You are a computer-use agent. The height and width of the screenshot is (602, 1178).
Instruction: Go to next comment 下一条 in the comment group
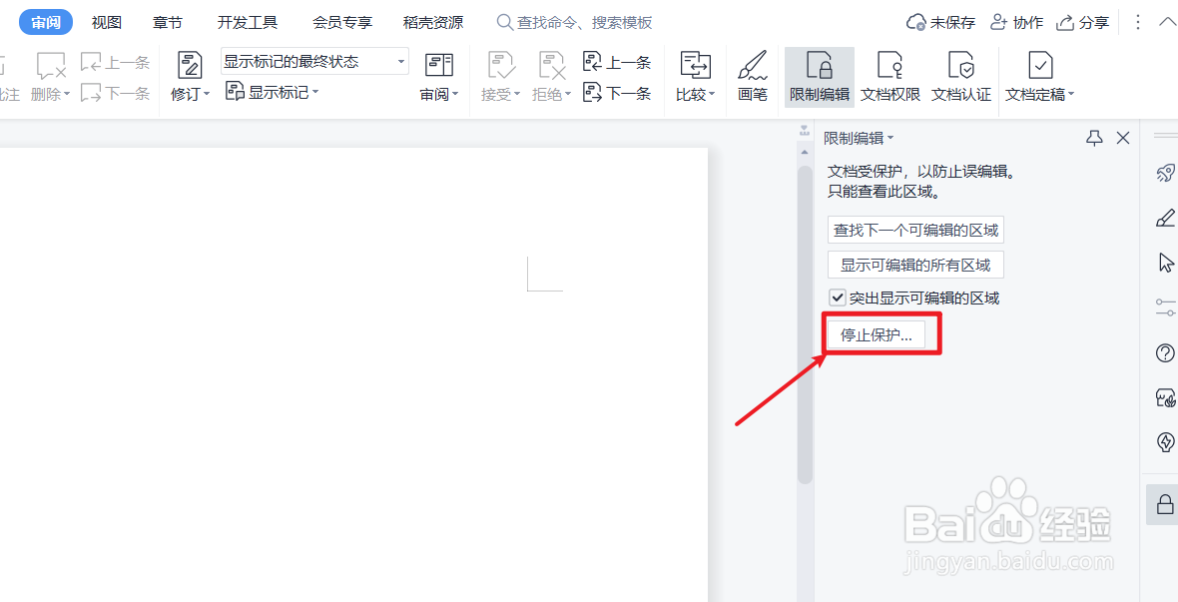116,94
